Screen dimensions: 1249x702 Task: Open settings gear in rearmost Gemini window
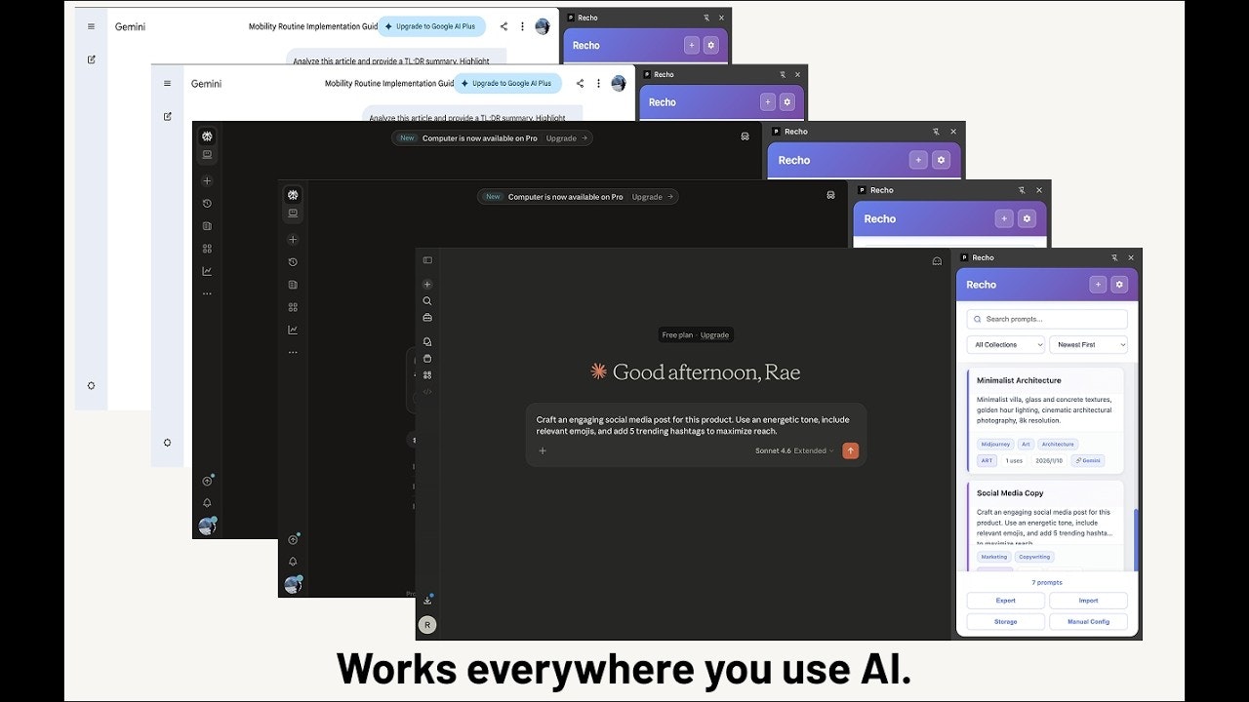click(91, 385)
